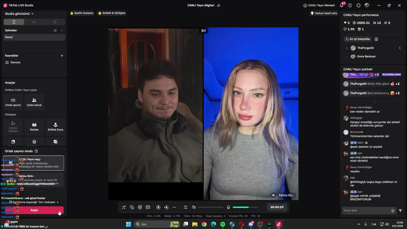Open the Rehber tool
The width and height of the screenshot is (407, 229).
(34, 127)
